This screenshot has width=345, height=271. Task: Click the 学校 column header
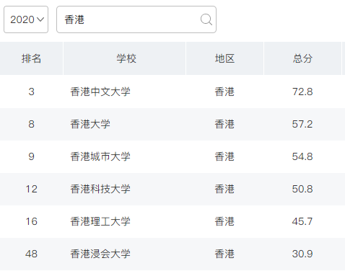tap(125, 58)
